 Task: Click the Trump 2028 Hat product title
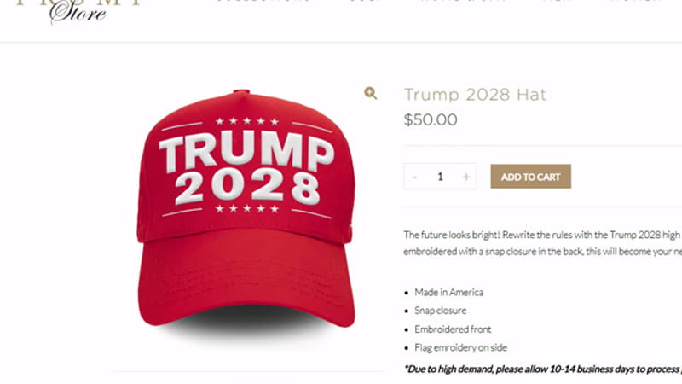point(475,95)
